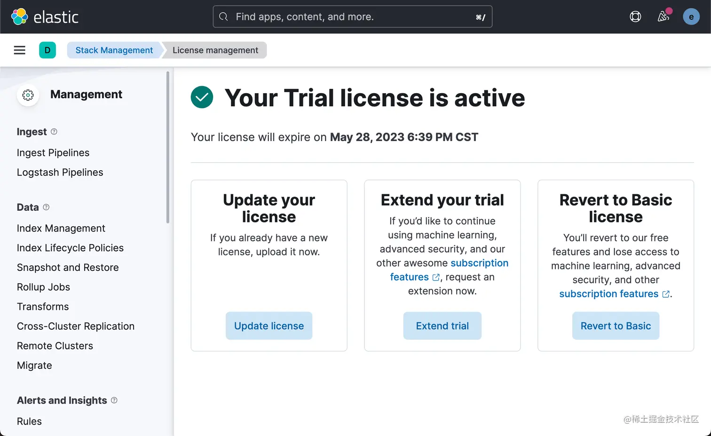Viewport: 711px width, 436px height.
Task: Click the Management sidebar heading
Action: (x=86, y=95)
